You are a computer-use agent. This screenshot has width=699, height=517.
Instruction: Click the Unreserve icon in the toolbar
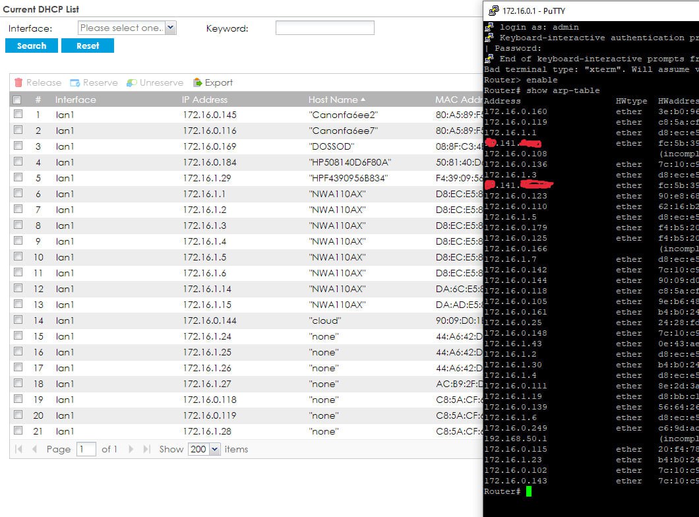131,82
